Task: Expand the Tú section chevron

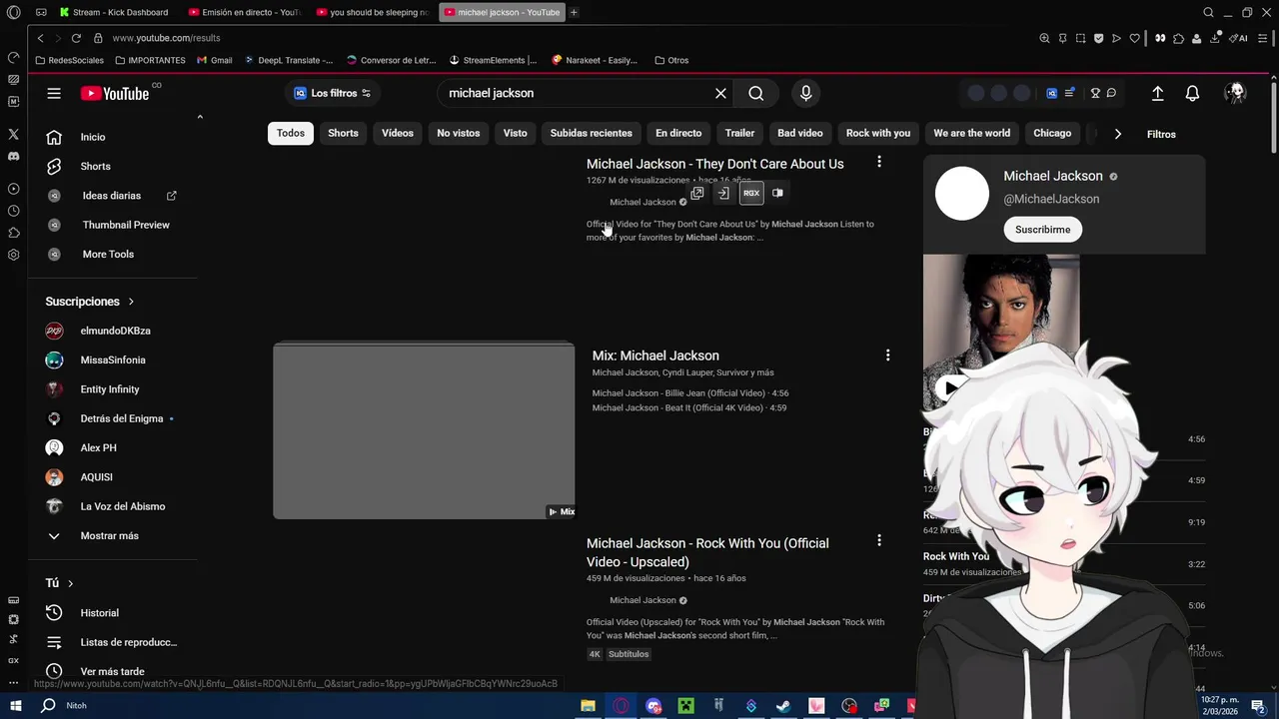Action: click(70, 583)
